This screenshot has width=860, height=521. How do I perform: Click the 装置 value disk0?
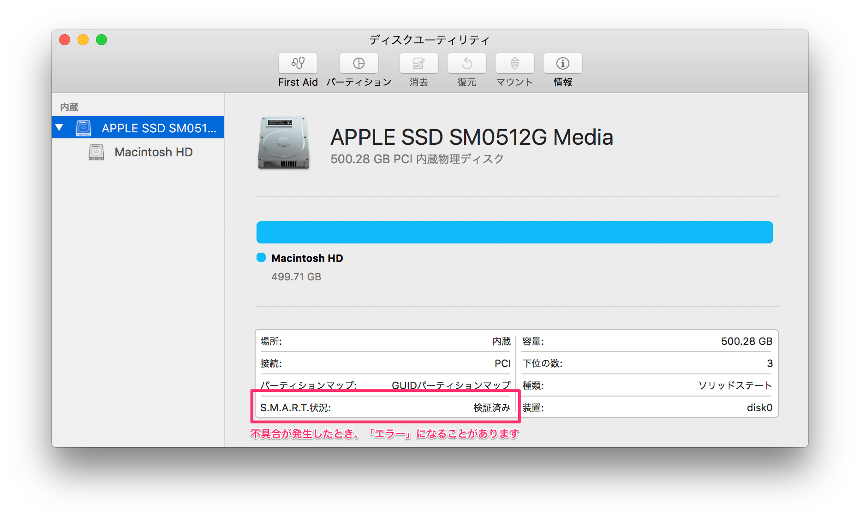click(759, 408)
